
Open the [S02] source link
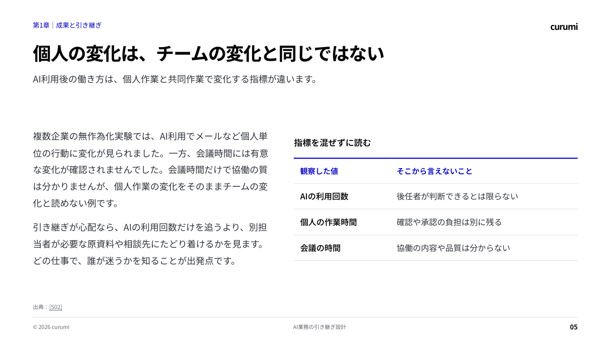(55, 307)
